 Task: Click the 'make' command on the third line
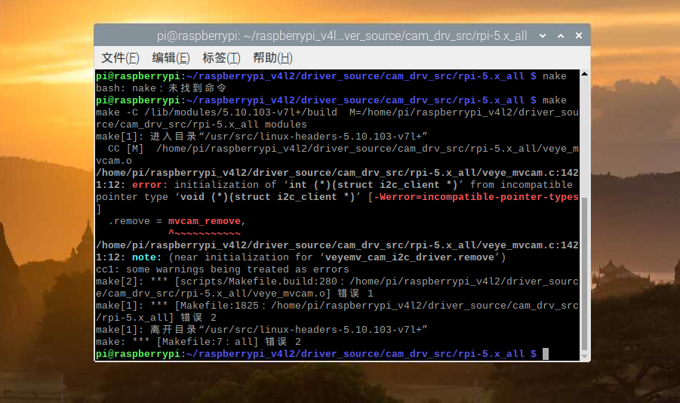555,100
